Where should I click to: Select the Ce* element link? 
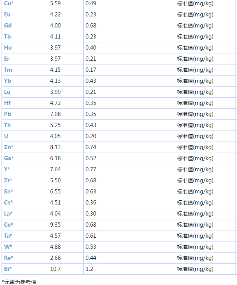pos(8,225)
